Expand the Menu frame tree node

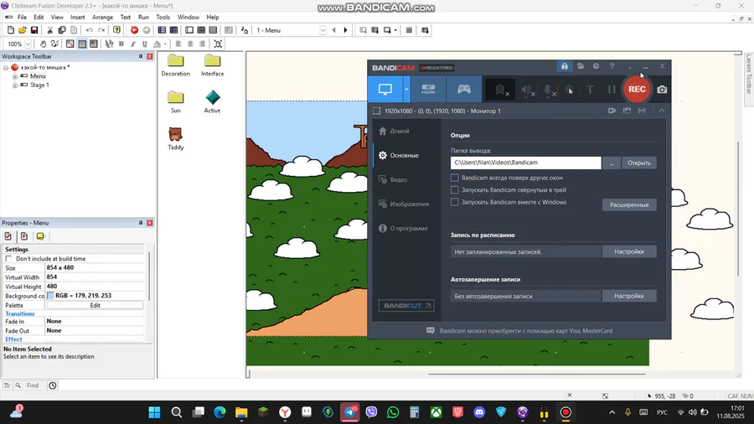pyautogui.click(x=15, y=76)
